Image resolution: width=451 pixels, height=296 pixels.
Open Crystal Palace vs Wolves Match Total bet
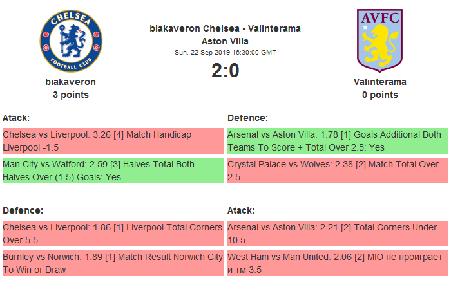coord(337,171)
